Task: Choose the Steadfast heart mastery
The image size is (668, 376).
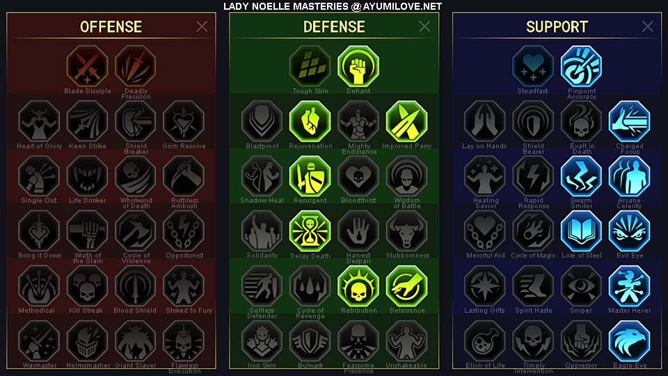Action: point(533,67)
